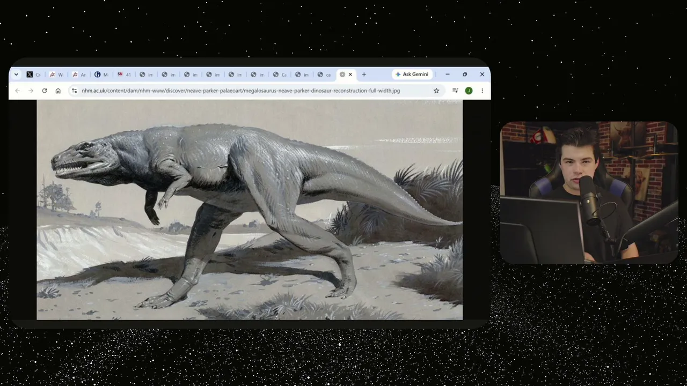The height and width of the screenshot is (386, 687).
Task: Click the Ask Gemini button
Action: pyautogui.click(x=412, y=75)
